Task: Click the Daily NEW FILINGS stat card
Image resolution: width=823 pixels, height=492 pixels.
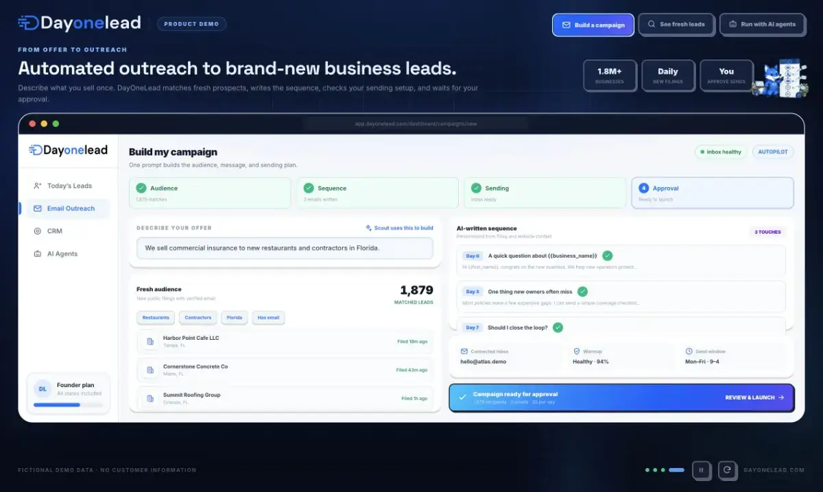Action: 668,75
